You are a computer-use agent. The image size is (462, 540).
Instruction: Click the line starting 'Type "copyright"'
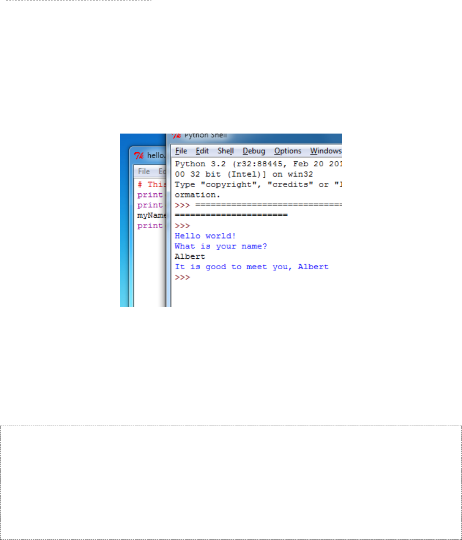click(258, 185)
